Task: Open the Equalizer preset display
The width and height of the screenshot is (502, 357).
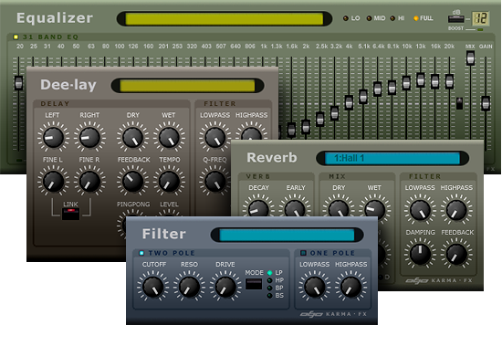Action: [225, 19]
